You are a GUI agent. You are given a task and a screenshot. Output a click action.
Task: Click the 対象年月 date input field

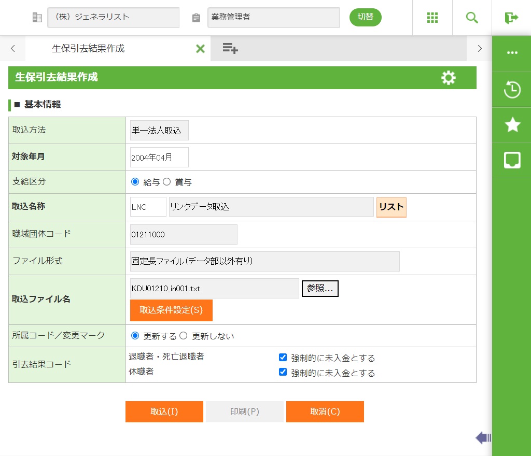pyautogui.click(x=159, y=158)
